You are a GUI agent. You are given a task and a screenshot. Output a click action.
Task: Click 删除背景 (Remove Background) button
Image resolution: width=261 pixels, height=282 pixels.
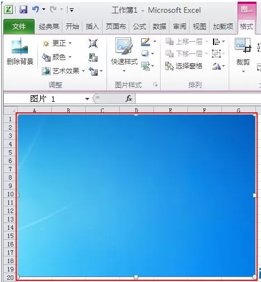20,51
